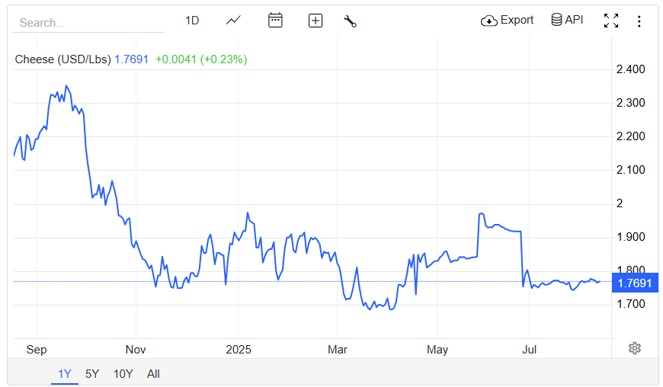
Task: Open the calendar date range picker
Action: click(275, 21)
